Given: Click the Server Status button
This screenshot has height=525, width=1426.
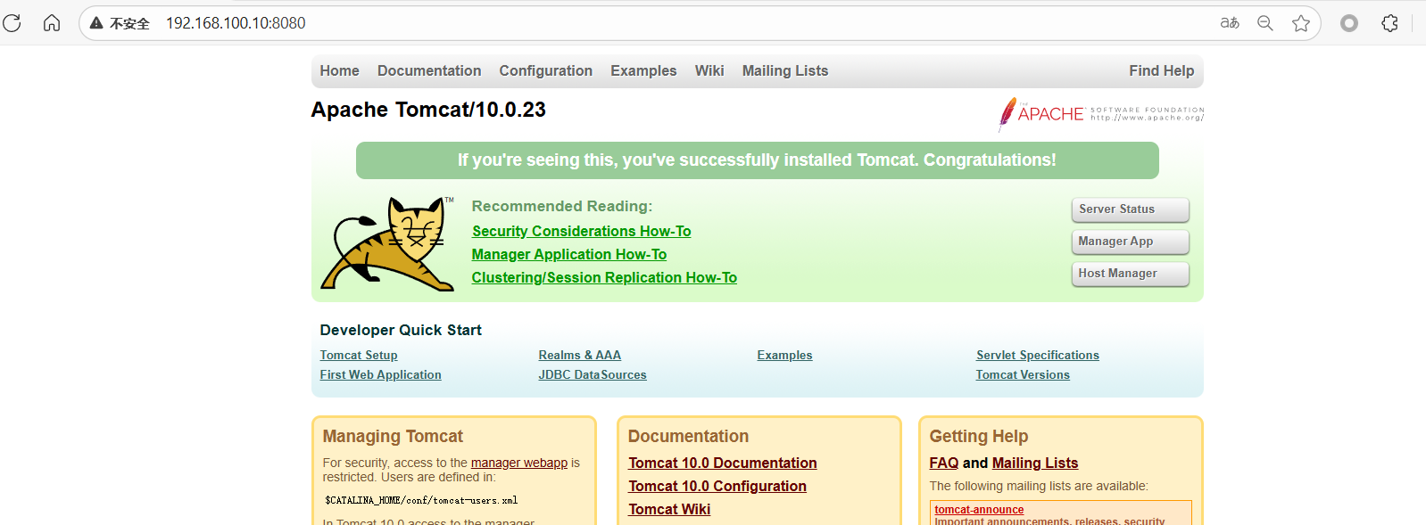Looking at the screenshot, I should click(1130, 209).
